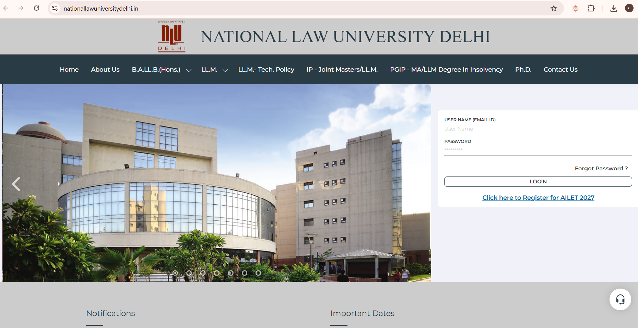Open the Ph.D. menu item
Screen dimensions: 638x328
click(523, 70)
